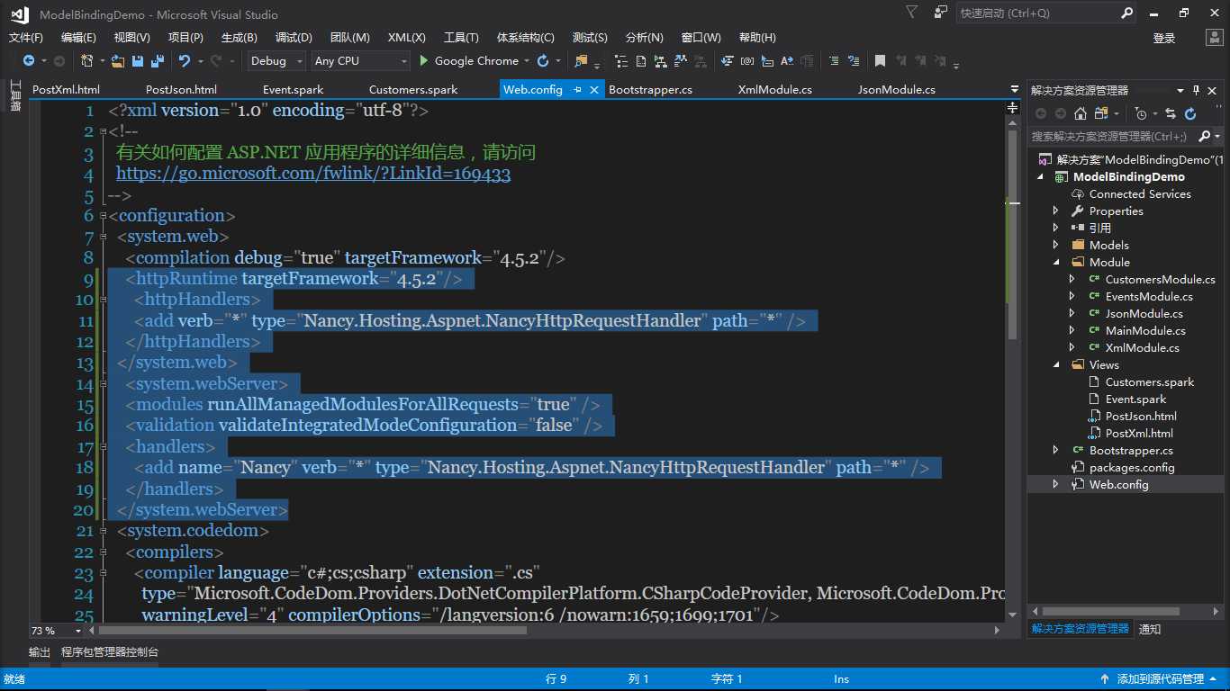
Task: Close the Web.config editor tab
Action: [593, 89]
